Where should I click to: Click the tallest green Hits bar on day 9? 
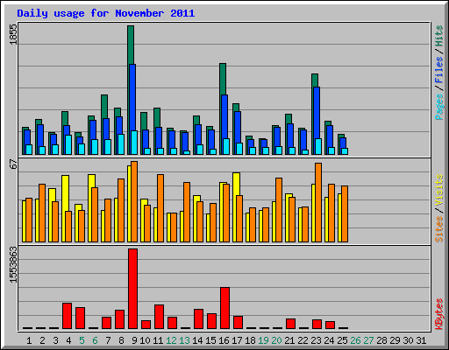(x=131, y=45)
